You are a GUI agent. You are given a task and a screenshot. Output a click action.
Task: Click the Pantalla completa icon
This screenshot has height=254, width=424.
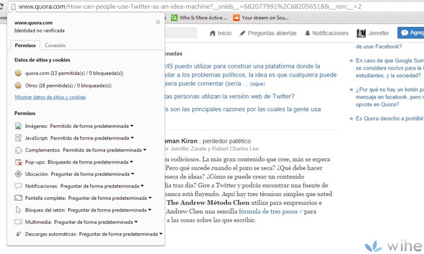coord(18,198)
